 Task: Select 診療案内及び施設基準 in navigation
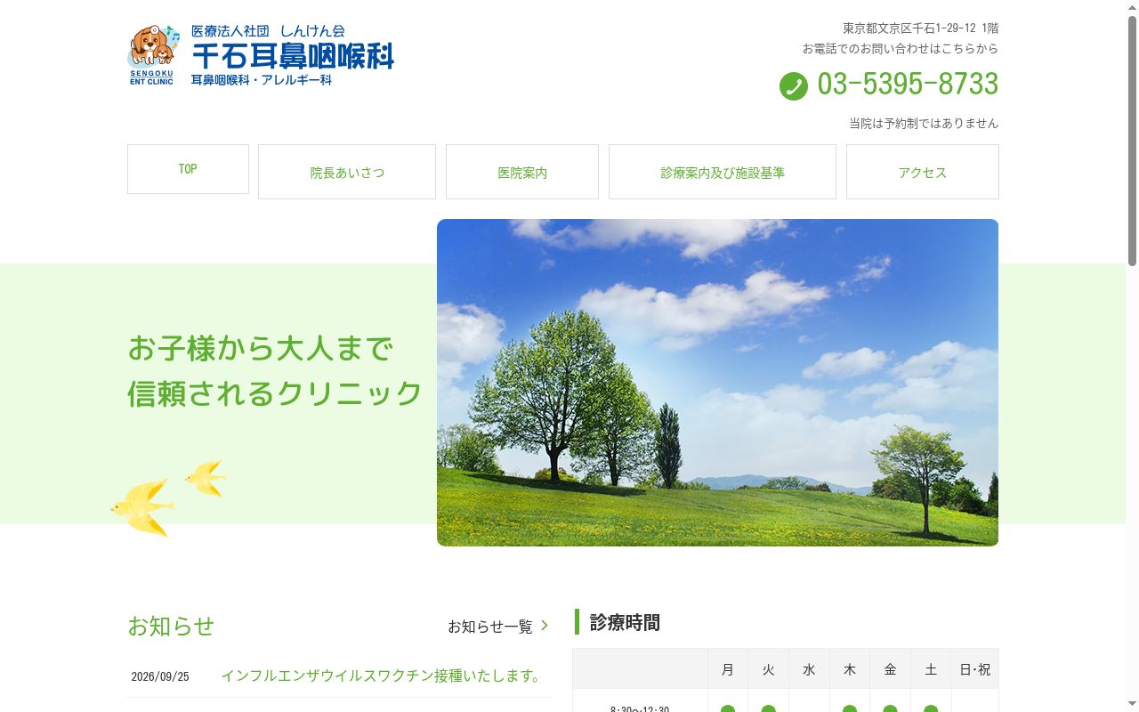[723, 172]
